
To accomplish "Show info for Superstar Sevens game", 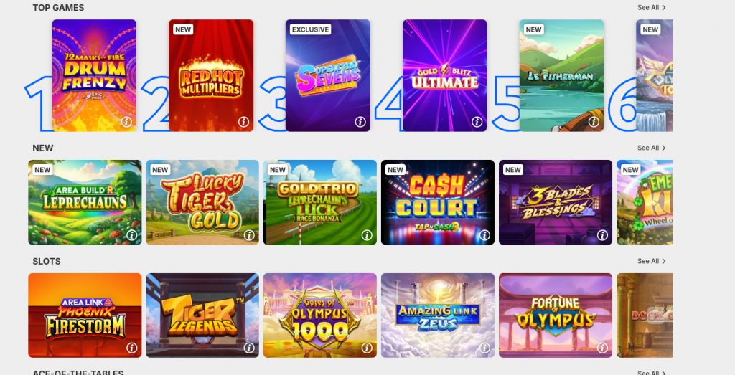I will tap(360, 122).
